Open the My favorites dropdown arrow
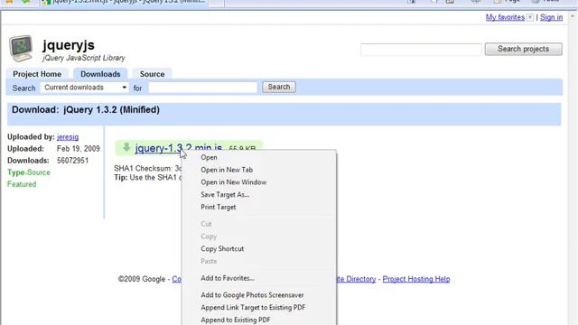578x325 pixels. (530, 17)
